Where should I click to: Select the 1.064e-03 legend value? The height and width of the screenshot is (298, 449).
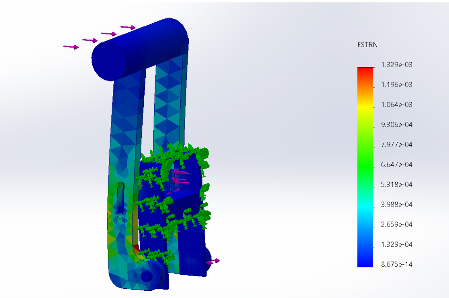pyautogui.click(x=397, y=105)
